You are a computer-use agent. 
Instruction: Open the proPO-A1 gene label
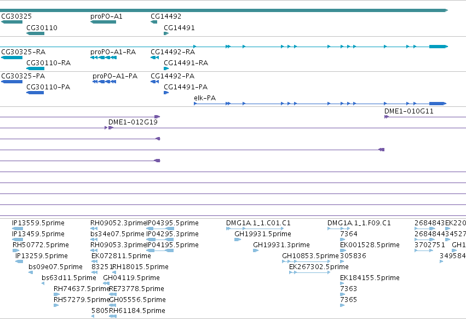(x=106, y=16)
